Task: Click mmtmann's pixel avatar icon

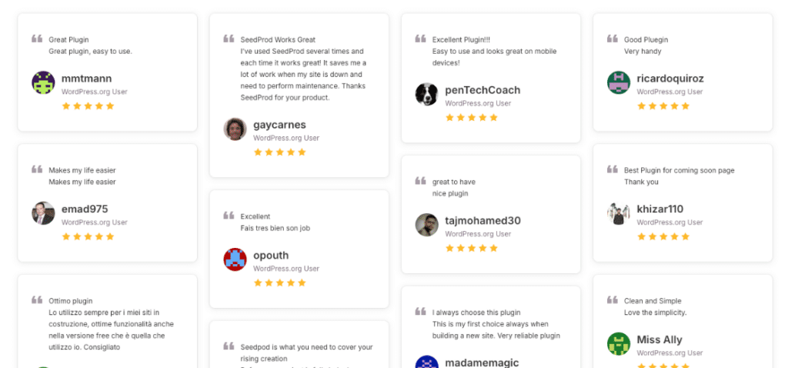Action: coord(43,82)
